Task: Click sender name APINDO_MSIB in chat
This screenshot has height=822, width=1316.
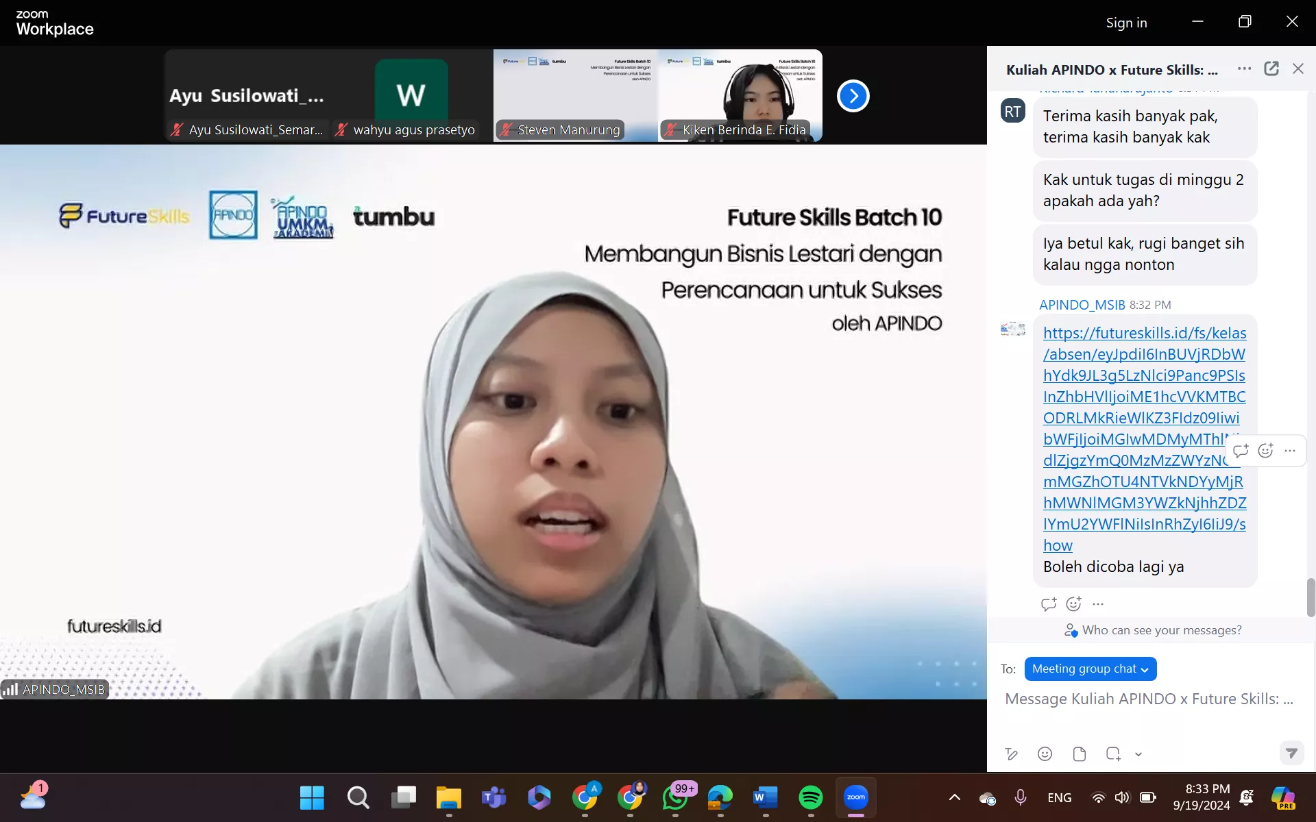Action: (x=1082, y=305)
